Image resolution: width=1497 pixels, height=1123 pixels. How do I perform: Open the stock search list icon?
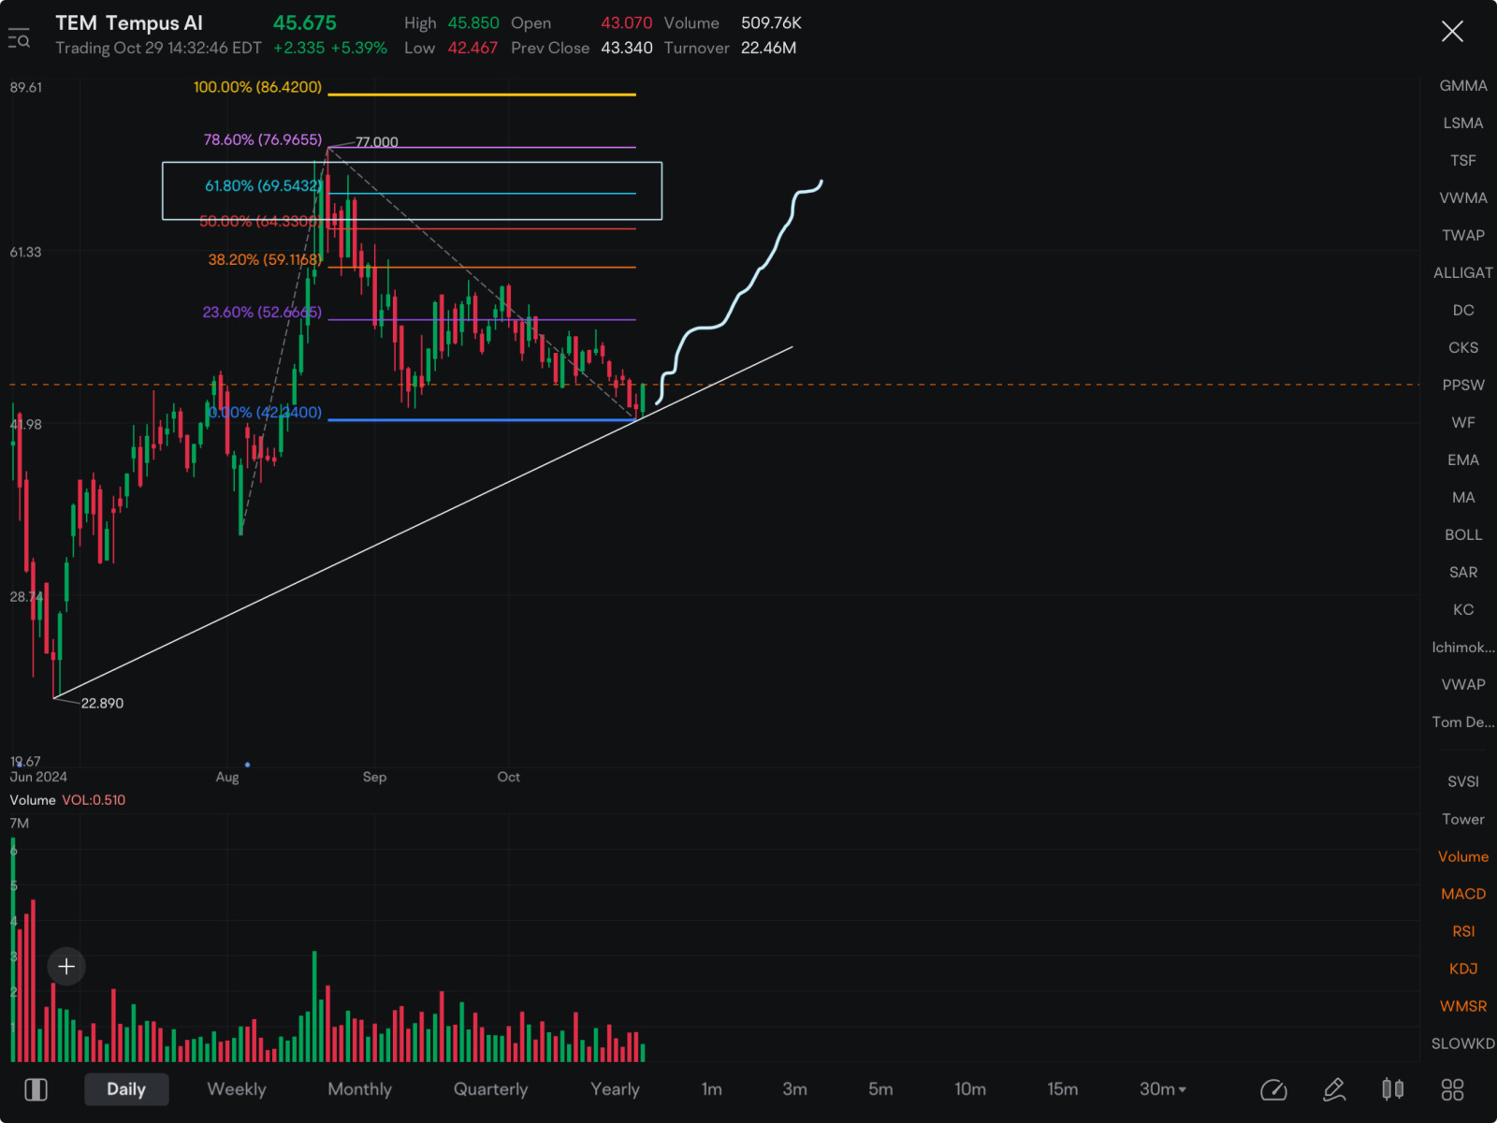point(19,38)
